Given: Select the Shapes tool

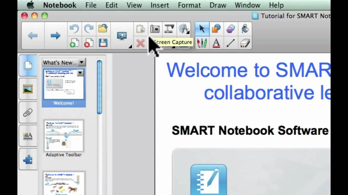Looking at the screenshot, I should tap(216, 29).
